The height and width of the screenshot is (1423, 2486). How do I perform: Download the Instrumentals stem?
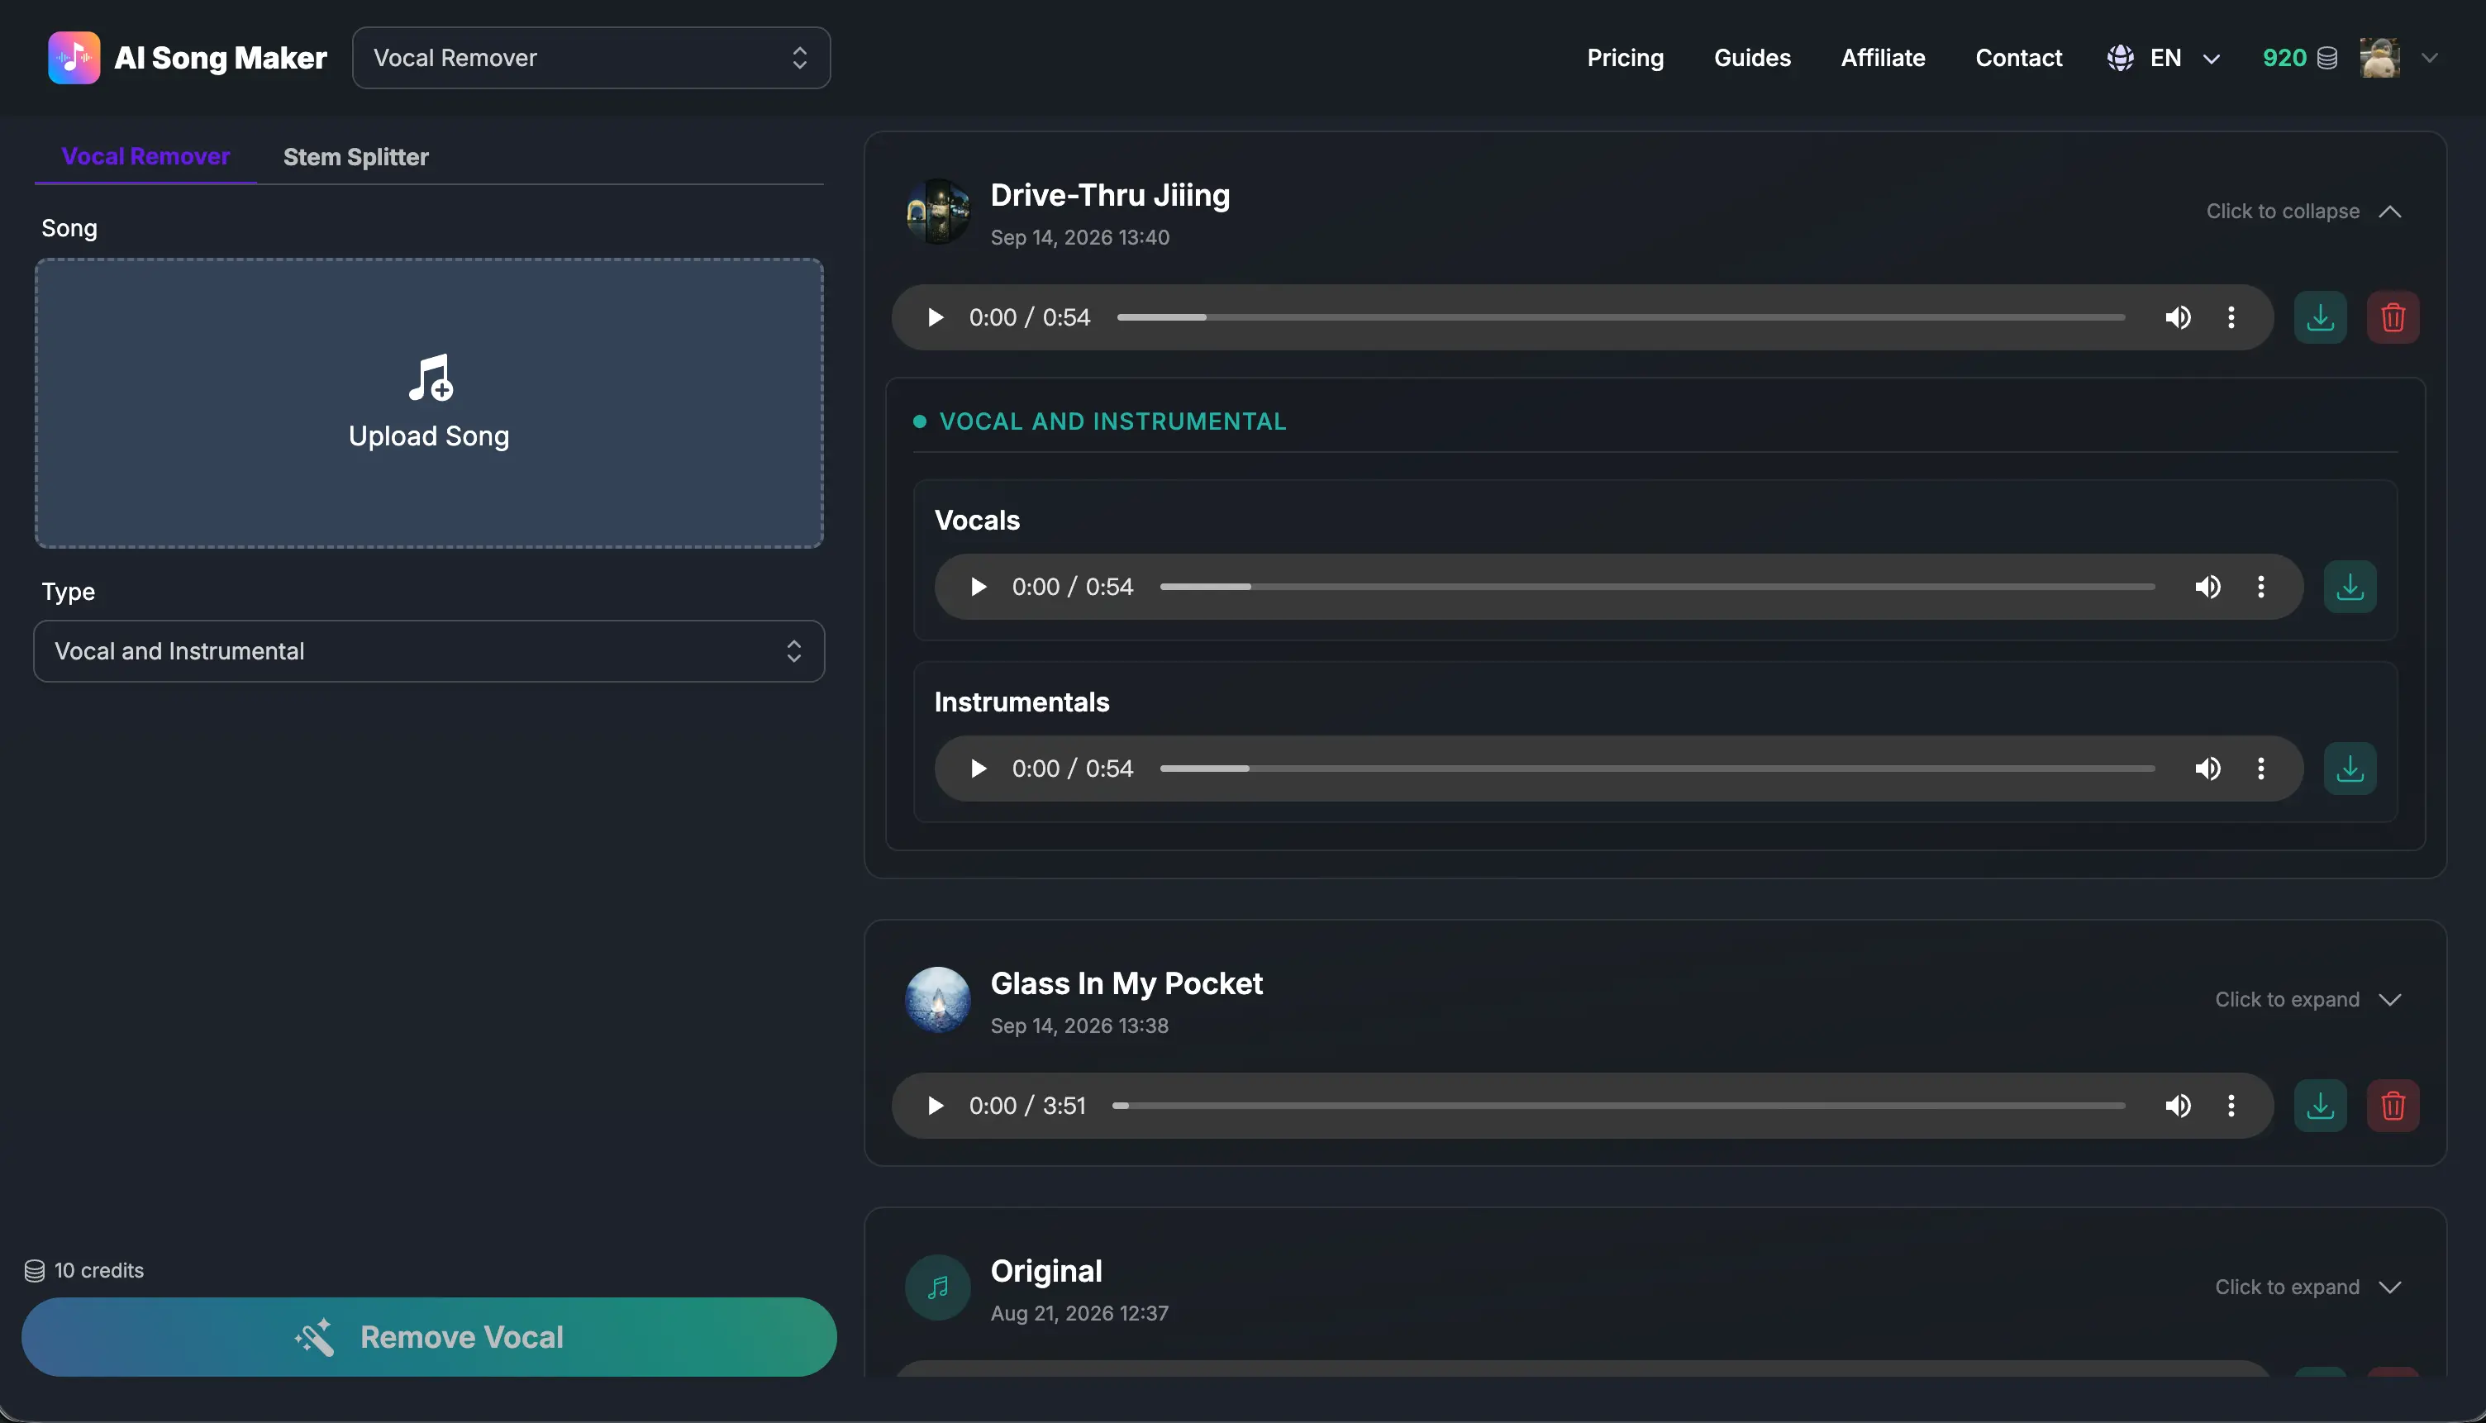(2350, 769)
